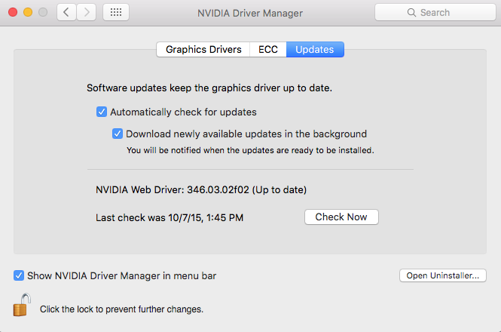Click the Last check date text
Image resolution: width=501 pixels, height=332 pixels.
pyautogui.click(x=170, y=217)
